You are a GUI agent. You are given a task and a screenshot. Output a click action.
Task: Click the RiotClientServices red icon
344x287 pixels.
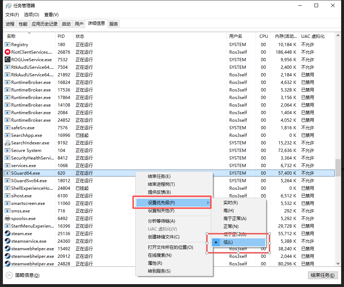point(8,52)
